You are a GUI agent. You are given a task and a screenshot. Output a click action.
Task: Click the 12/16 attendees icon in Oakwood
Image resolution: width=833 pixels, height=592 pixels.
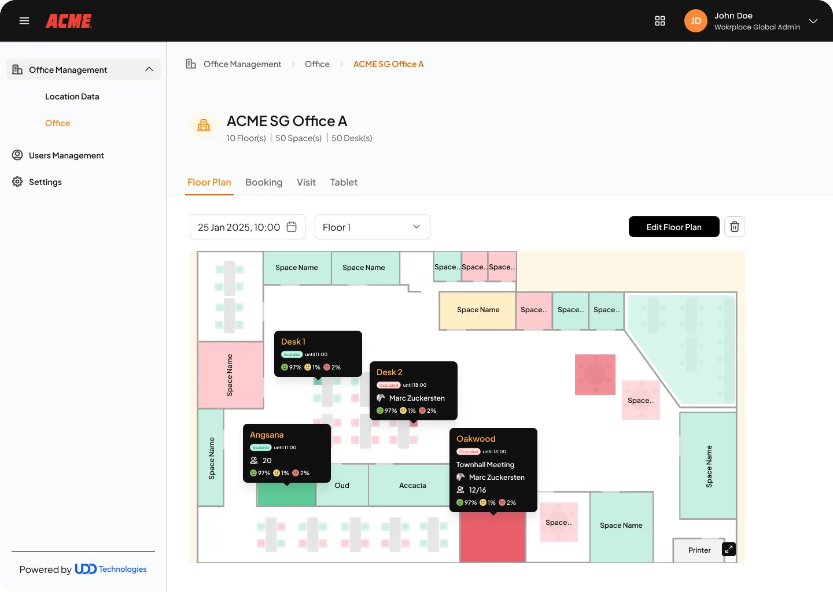pyautogui.click(x=460, y=490)
